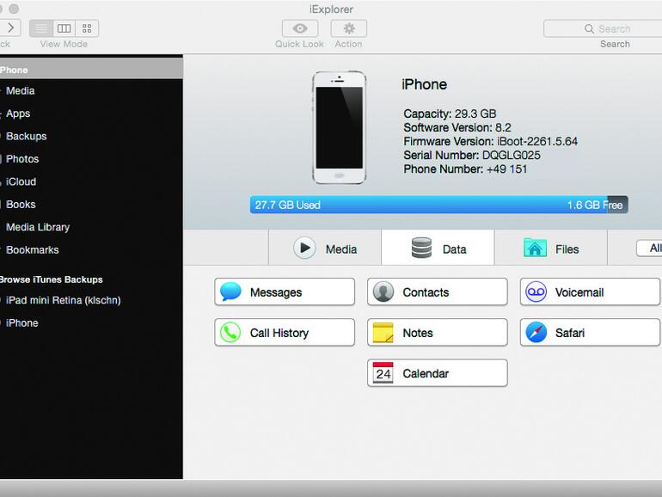662x497 pixels.
Task: Click the Data tab database icon
Action: pyautogui.click(x=421, y=248)
